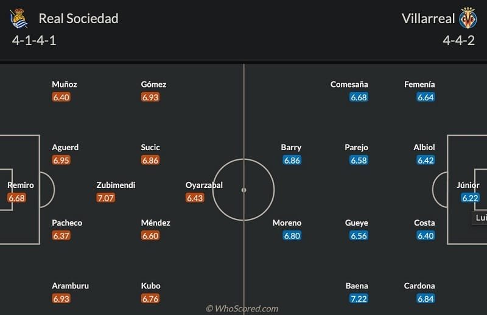This screenshot has height=315, width=487.
Task: Click the WhoScored.com watermark
Action: pyautogui.click(x=242, y=308)
